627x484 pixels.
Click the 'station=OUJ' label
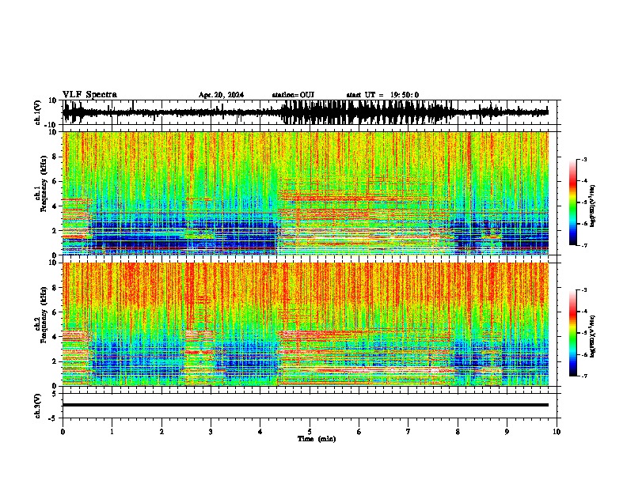point(293,95)
